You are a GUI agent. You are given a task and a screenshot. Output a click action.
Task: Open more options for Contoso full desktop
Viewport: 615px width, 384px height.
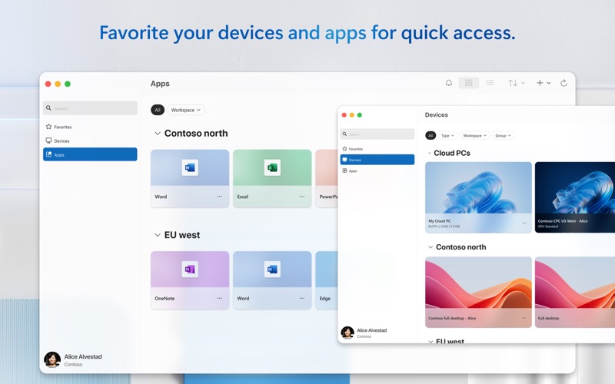pyautogui.click(x=524, y=318)
